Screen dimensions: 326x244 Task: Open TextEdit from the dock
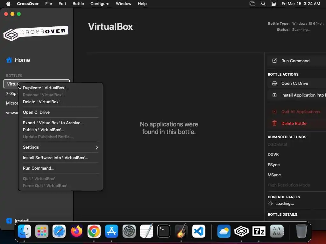tap(146, 231)
